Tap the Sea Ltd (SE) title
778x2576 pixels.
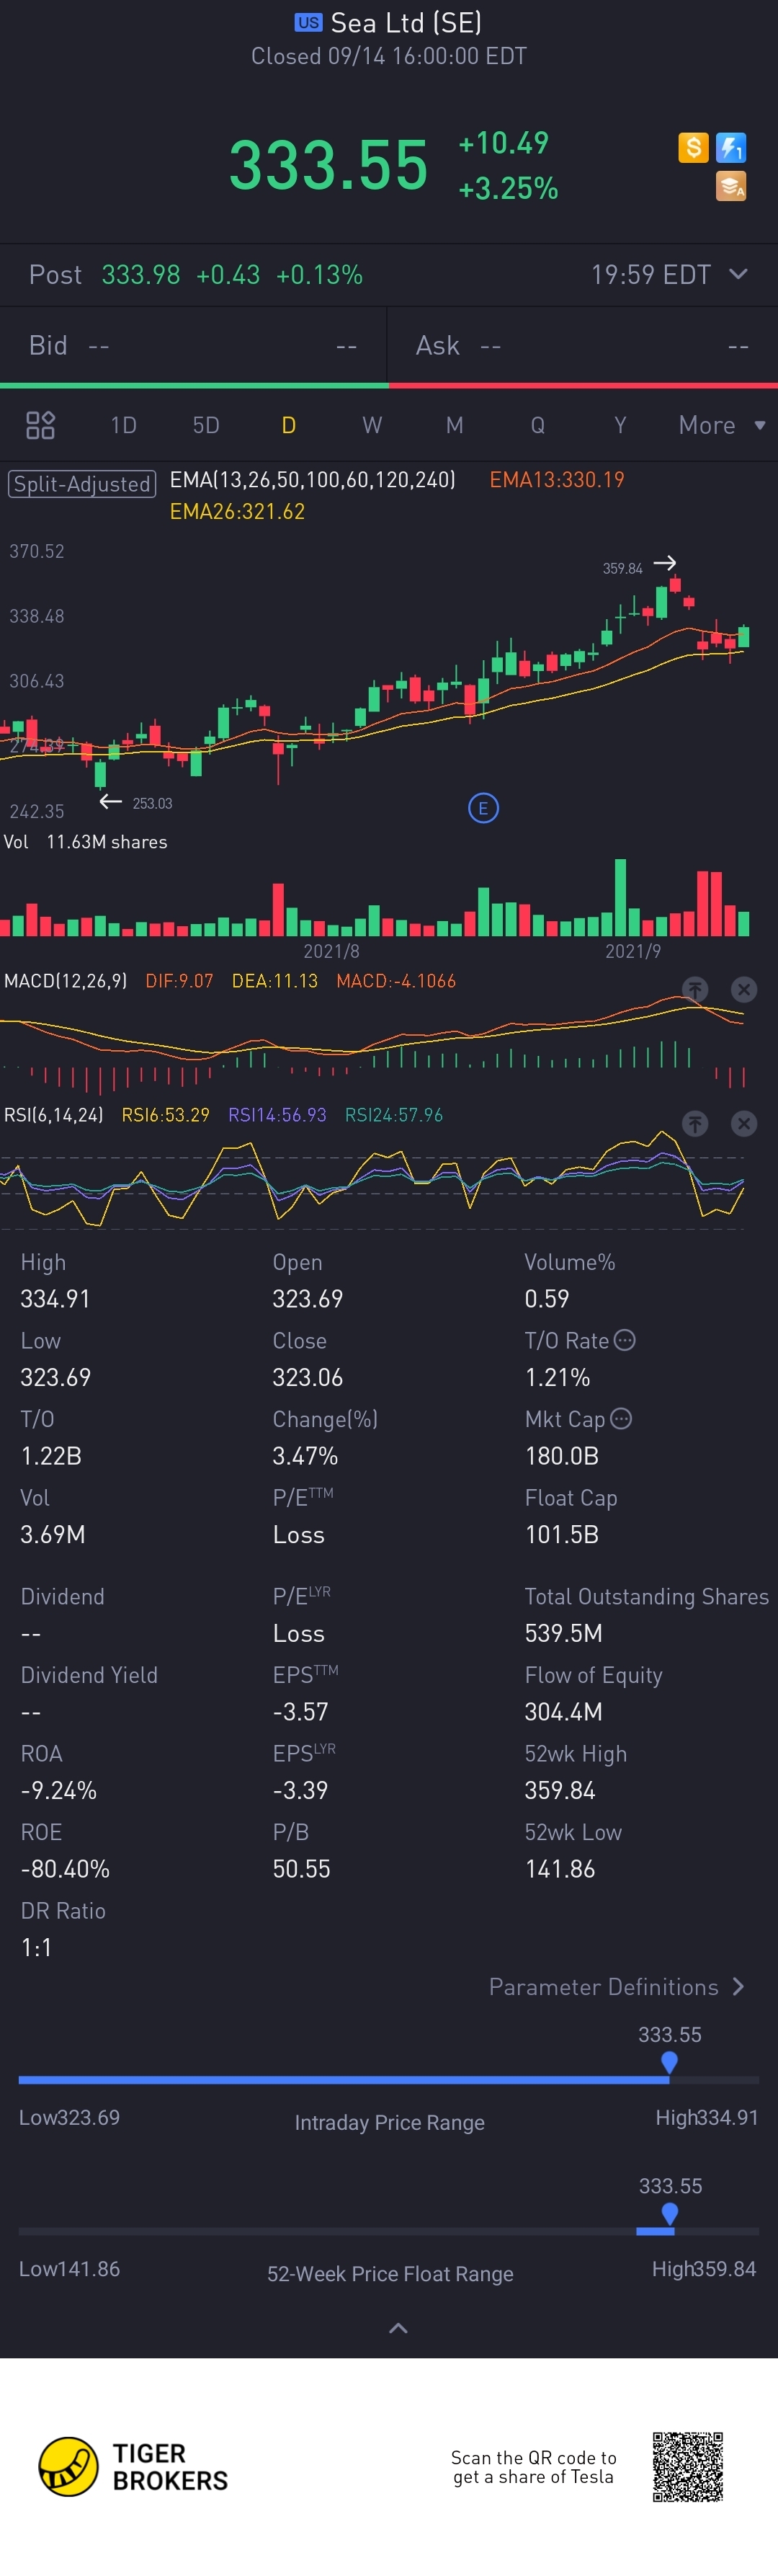click(x=406, y=22)
